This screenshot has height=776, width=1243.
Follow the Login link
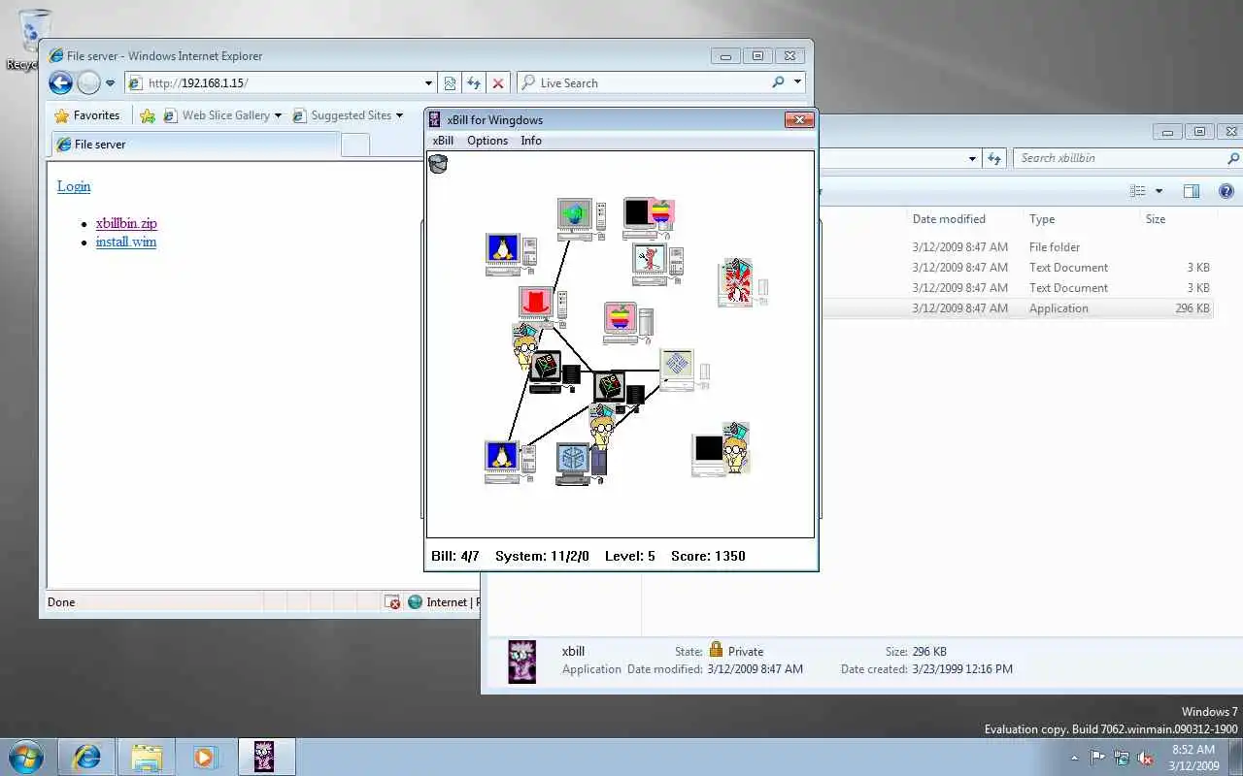74,186
